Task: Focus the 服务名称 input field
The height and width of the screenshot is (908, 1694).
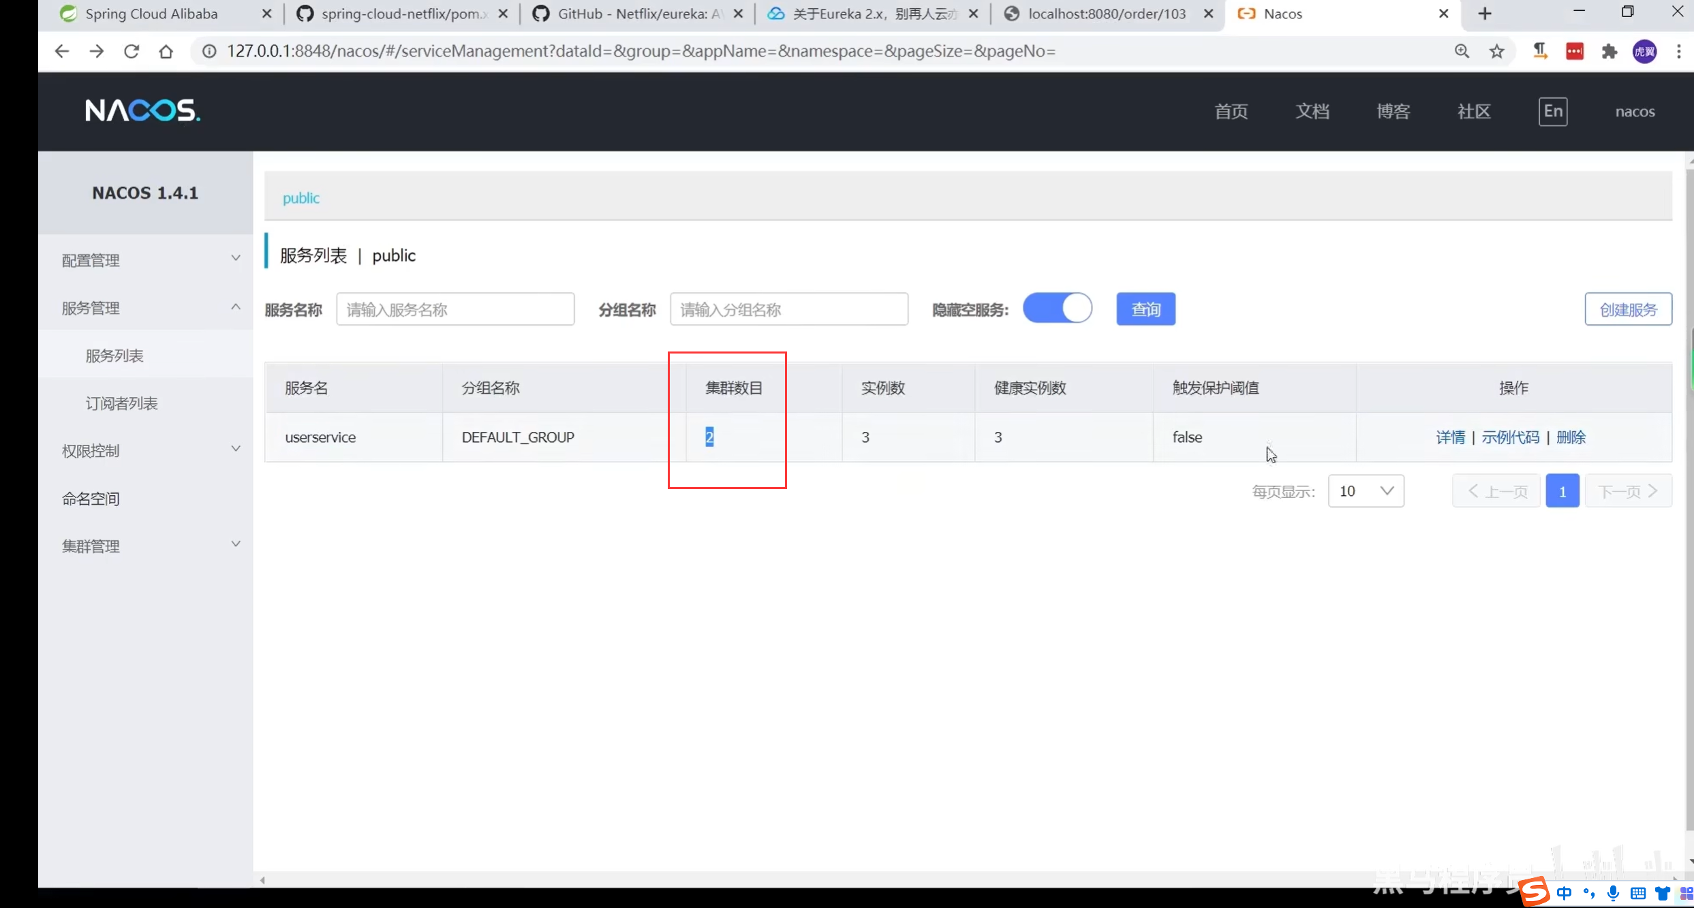Action: [x=455, y=309]
